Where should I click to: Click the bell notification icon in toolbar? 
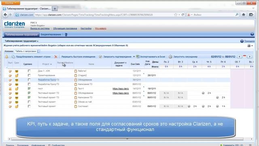[x=6, y=57]
